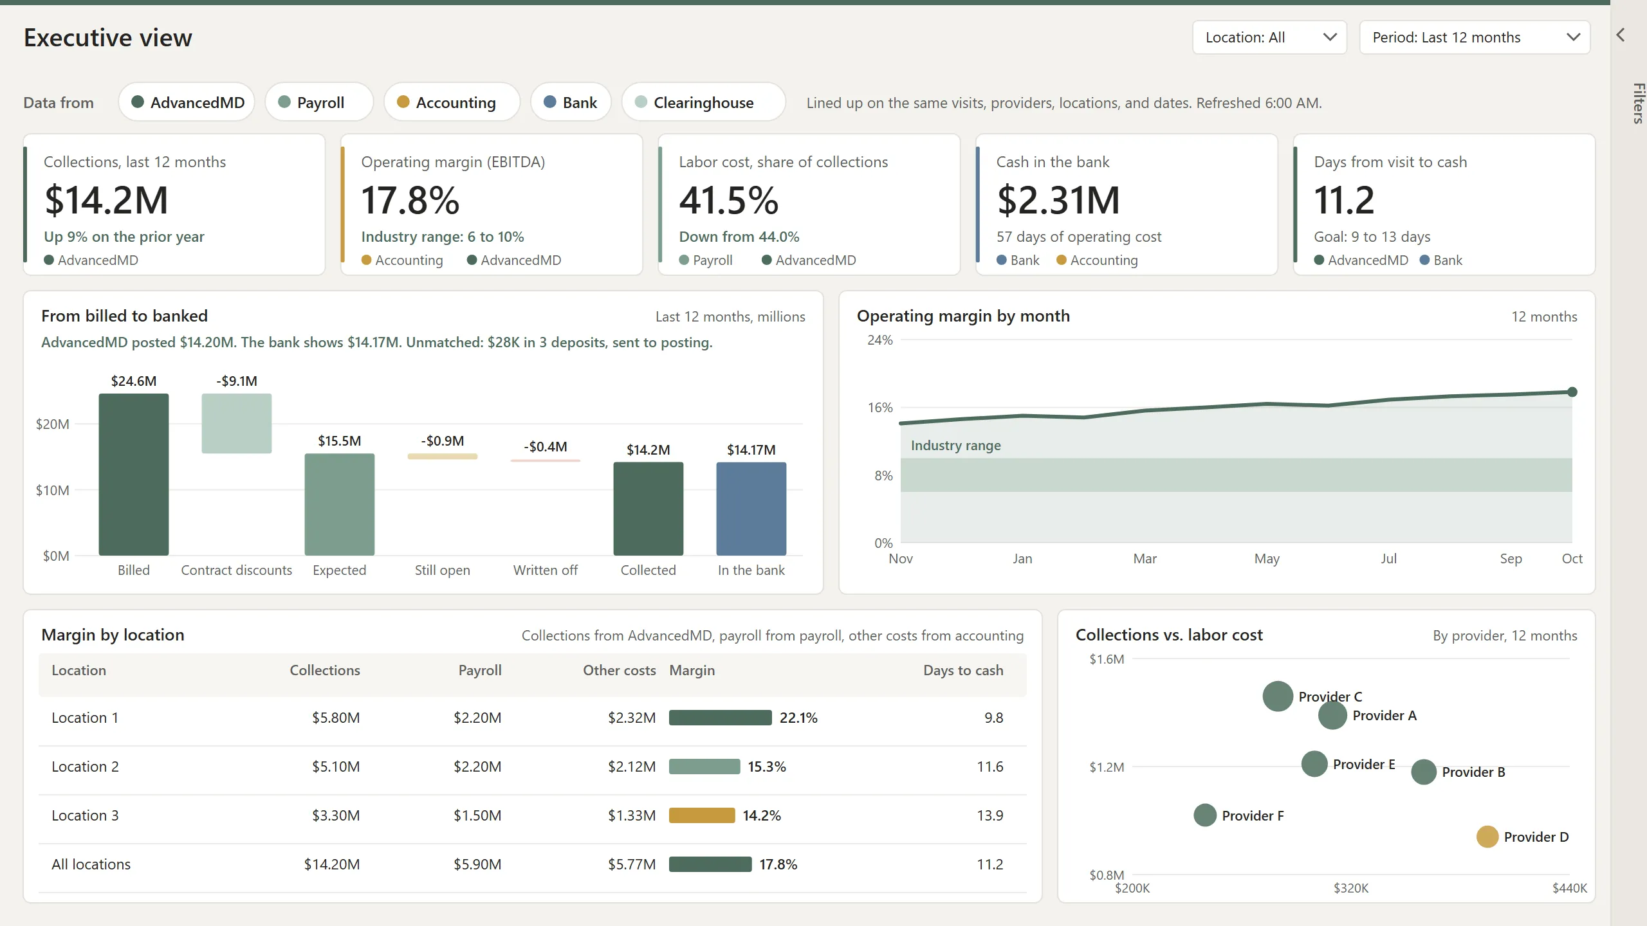
Task: Toggle the AdvancedMD data source pill
Action: (187, 102)
